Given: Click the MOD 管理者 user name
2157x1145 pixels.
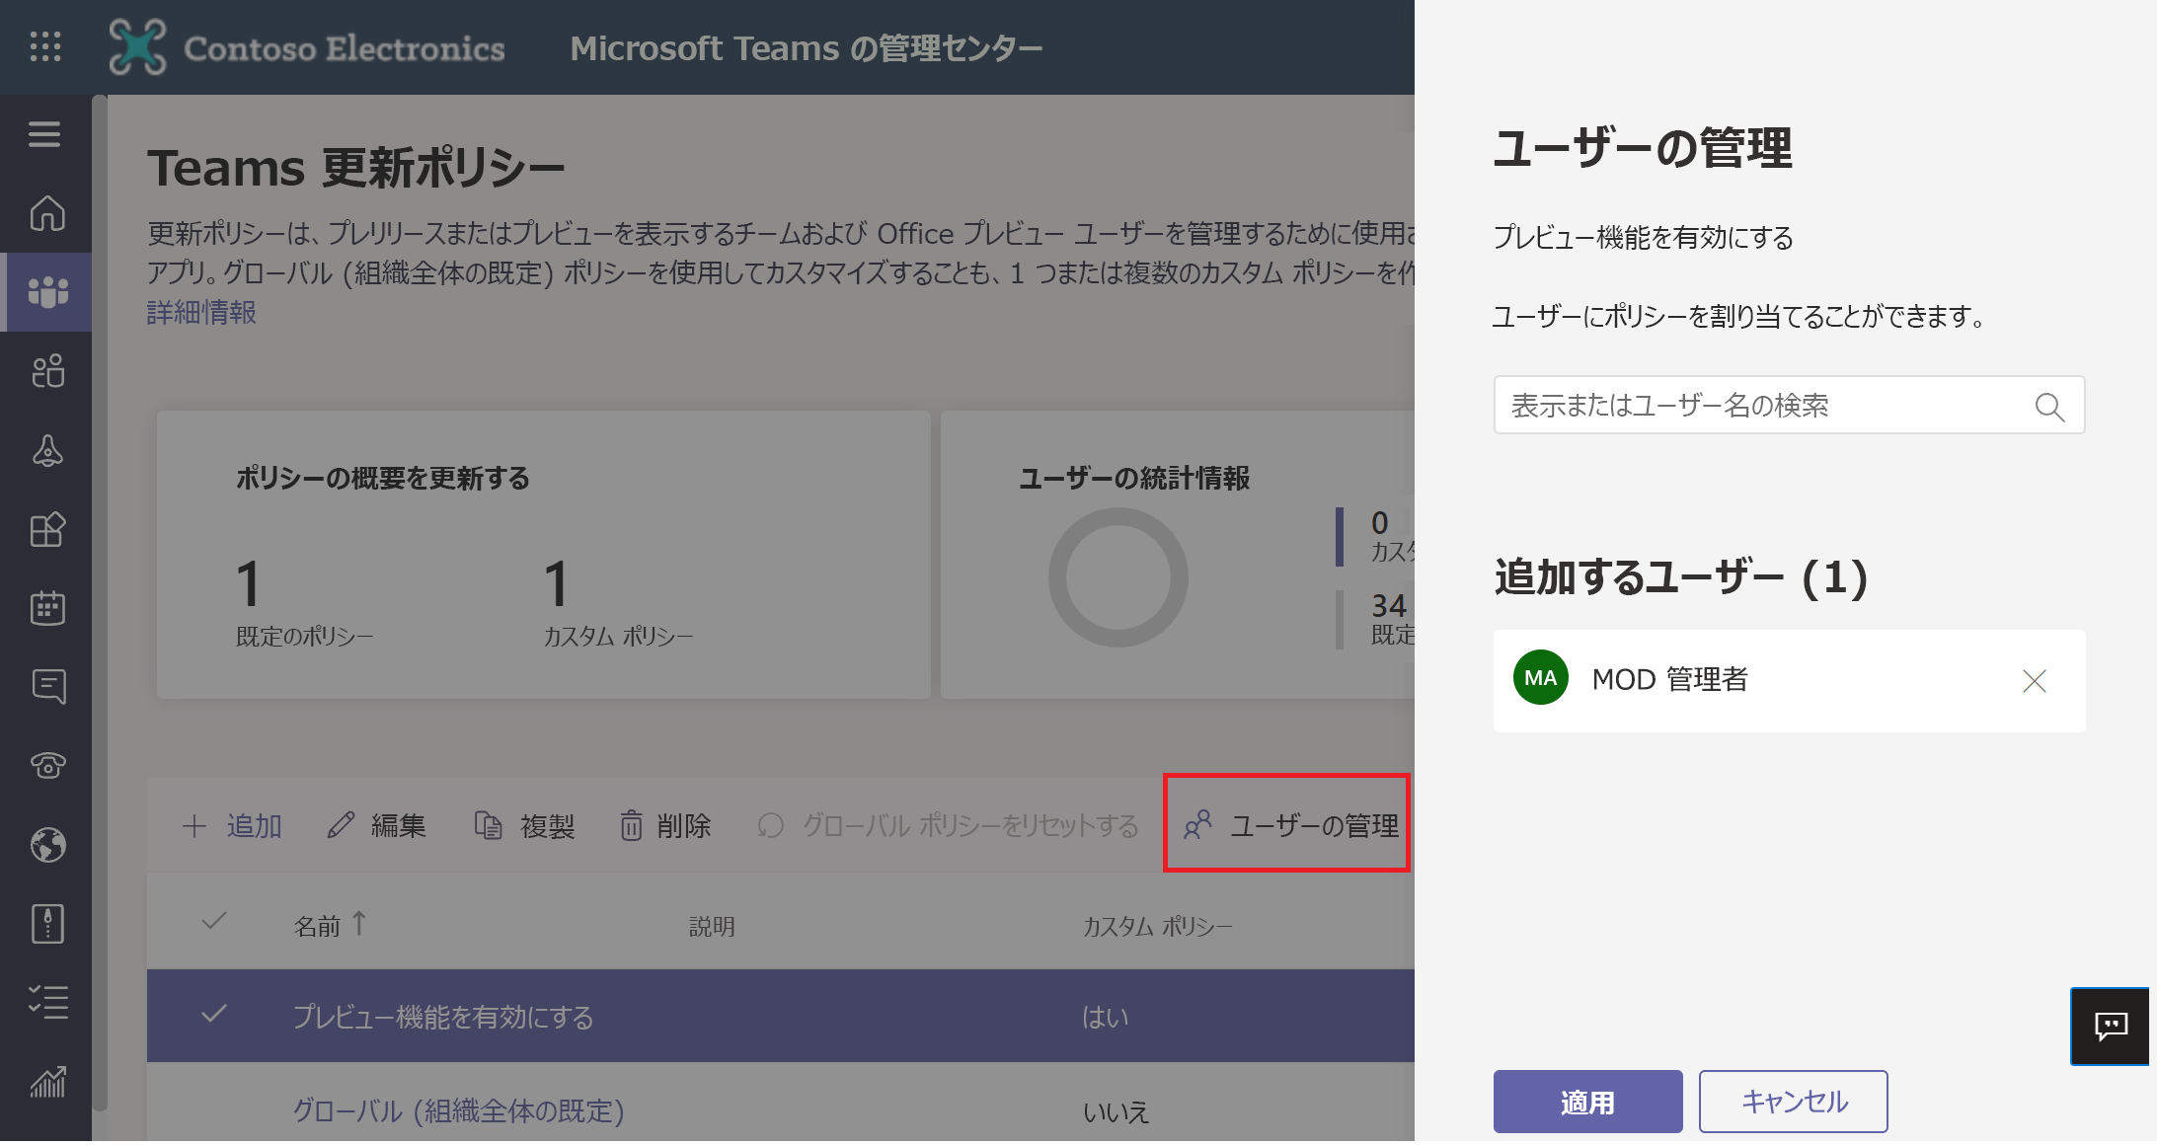Looking at the screenshot, I should [x=1670, y=680].
